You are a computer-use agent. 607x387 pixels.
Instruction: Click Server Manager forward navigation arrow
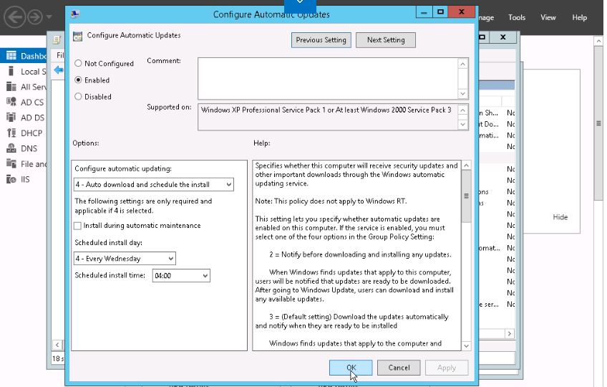coord(35,17)
